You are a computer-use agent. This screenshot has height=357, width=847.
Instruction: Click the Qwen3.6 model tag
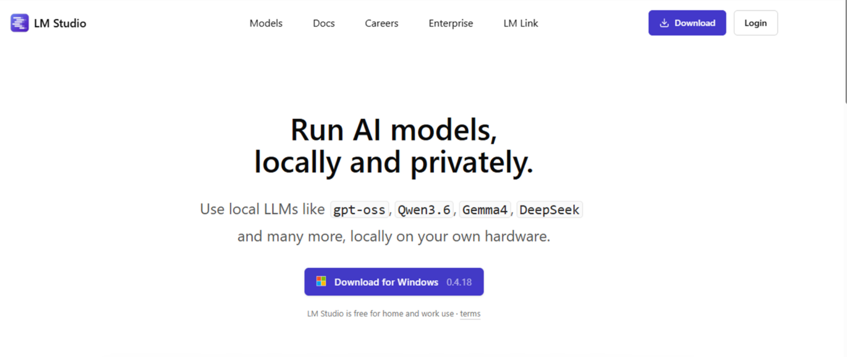[424, 210]
